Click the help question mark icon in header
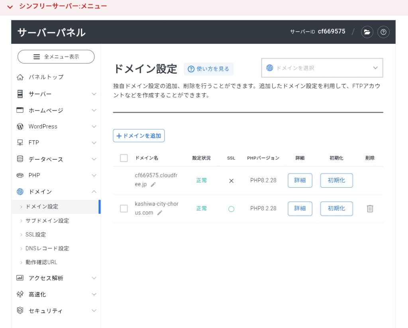 point(383,32)
